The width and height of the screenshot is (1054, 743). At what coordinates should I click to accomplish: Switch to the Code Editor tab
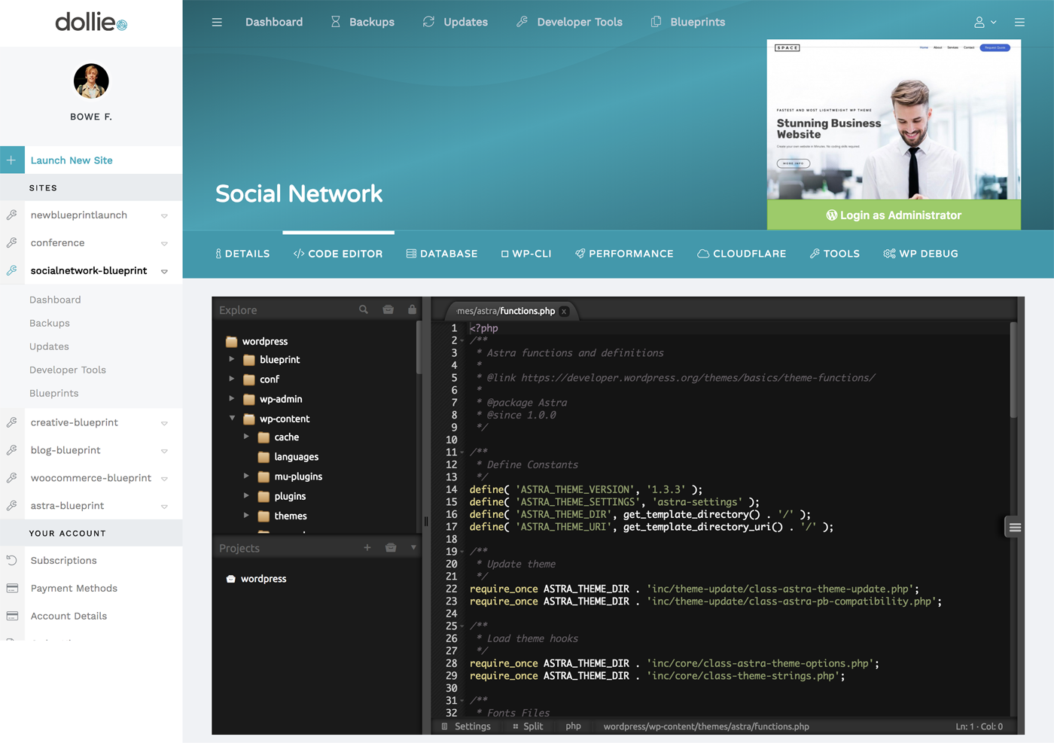point(338,254)
